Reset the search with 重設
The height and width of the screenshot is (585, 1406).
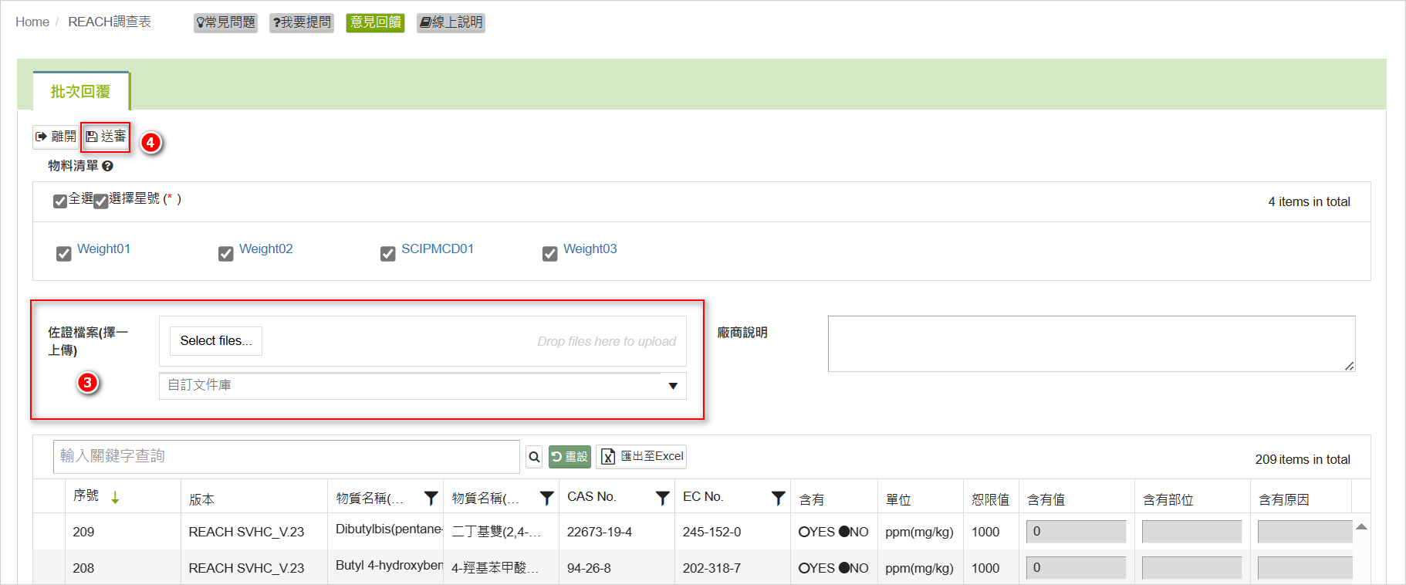coord(569,457)
